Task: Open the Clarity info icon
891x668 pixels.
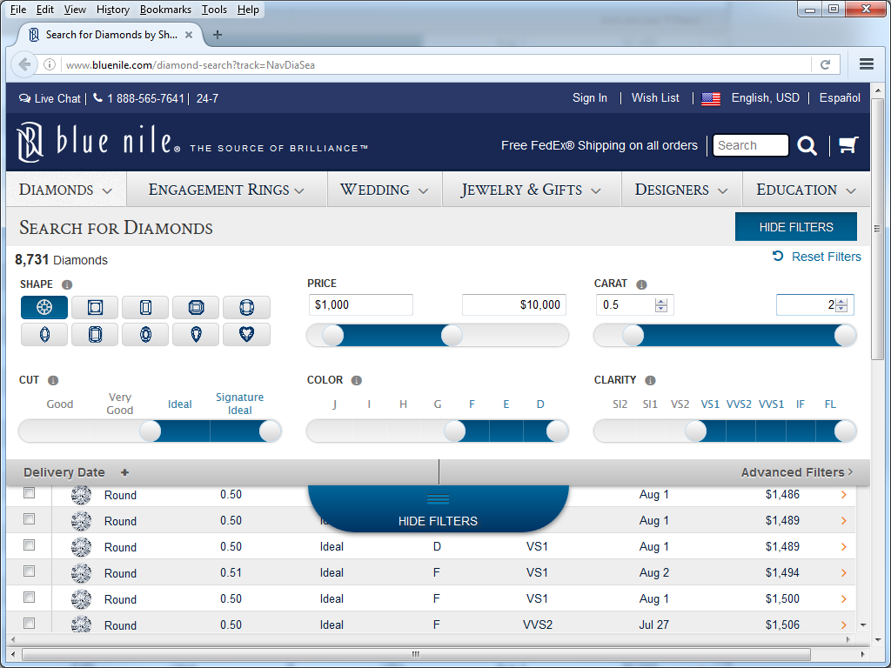Action: pos(650,381)
